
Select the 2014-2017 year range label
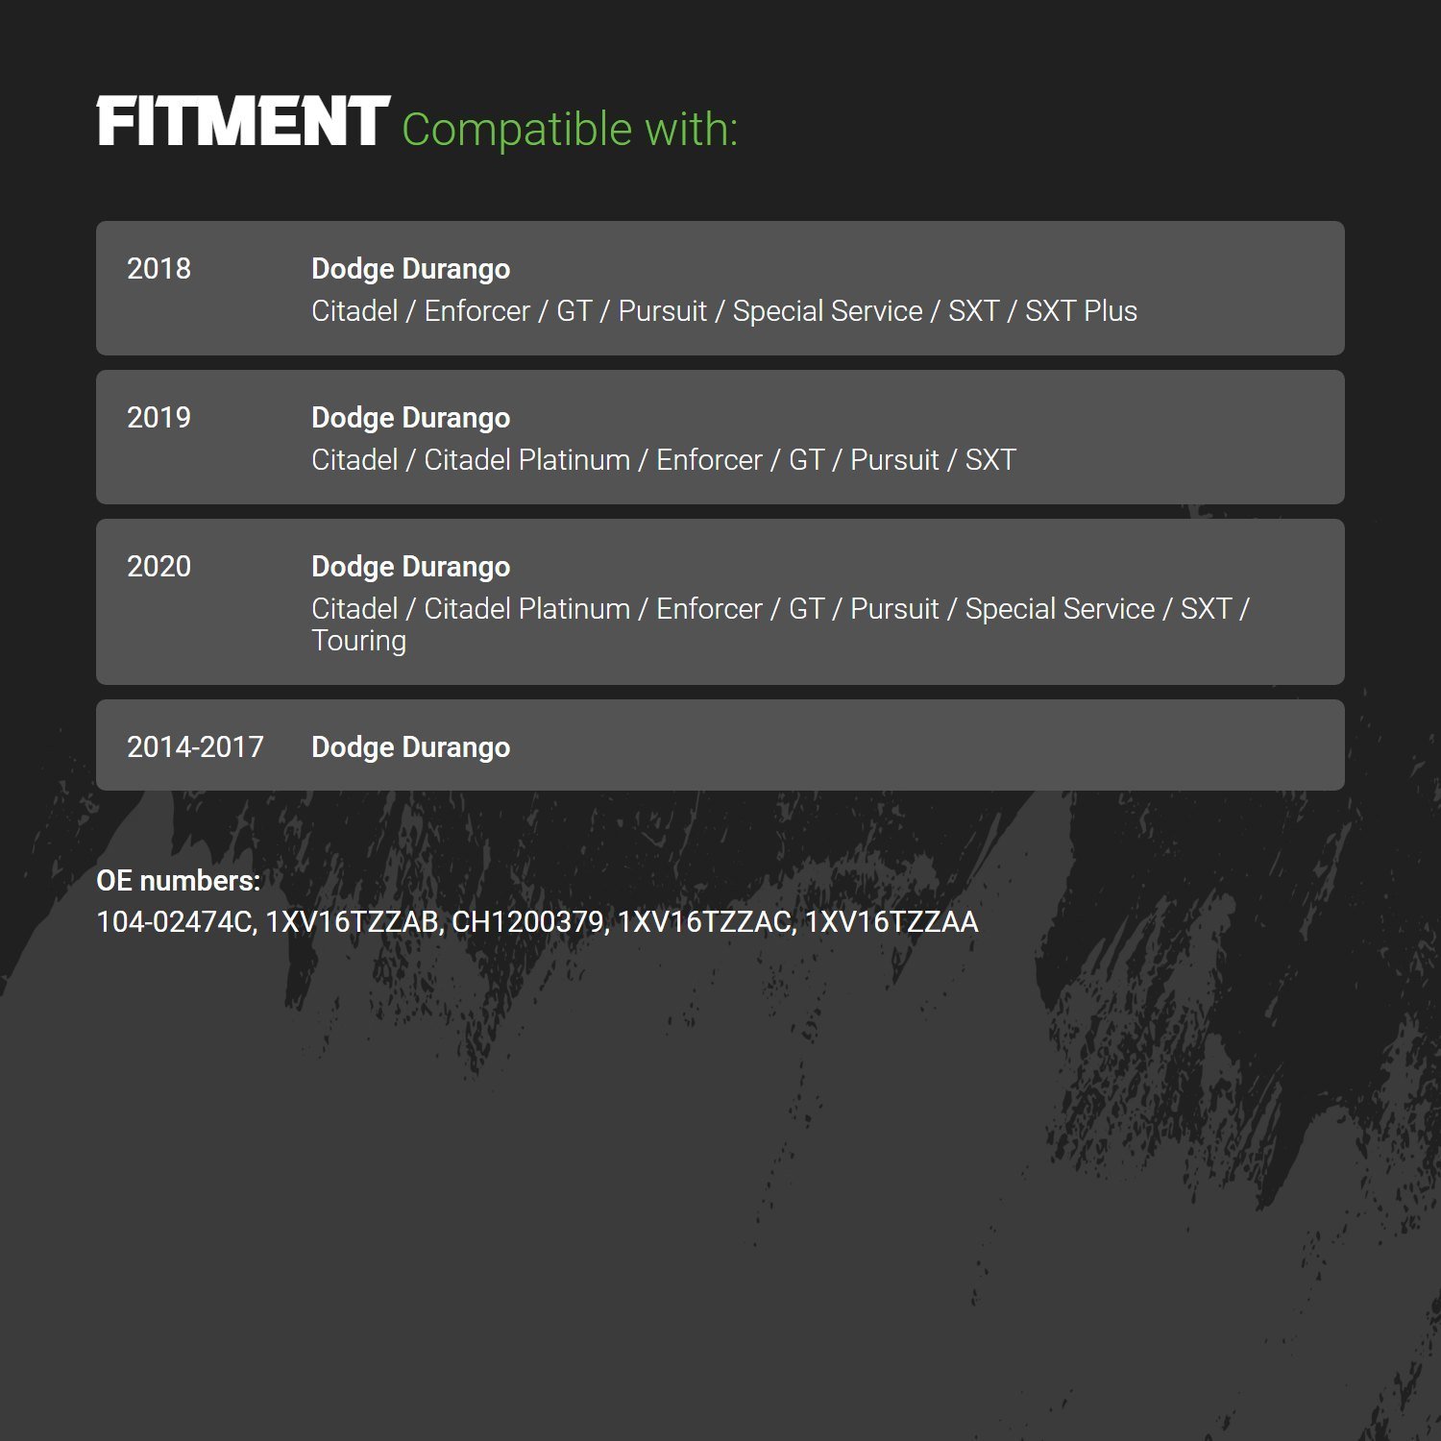tap(195, 747)
